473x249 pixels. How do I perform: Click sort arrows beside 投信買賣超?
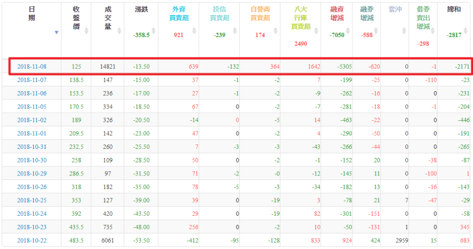[234, 31]
